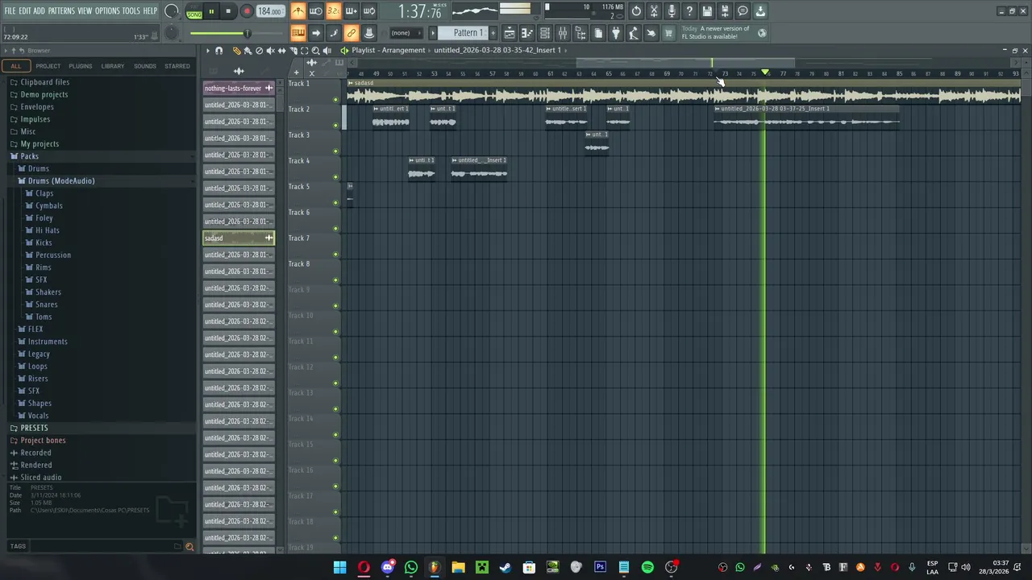Mute Track 2 with its green light

pos(336,126)
